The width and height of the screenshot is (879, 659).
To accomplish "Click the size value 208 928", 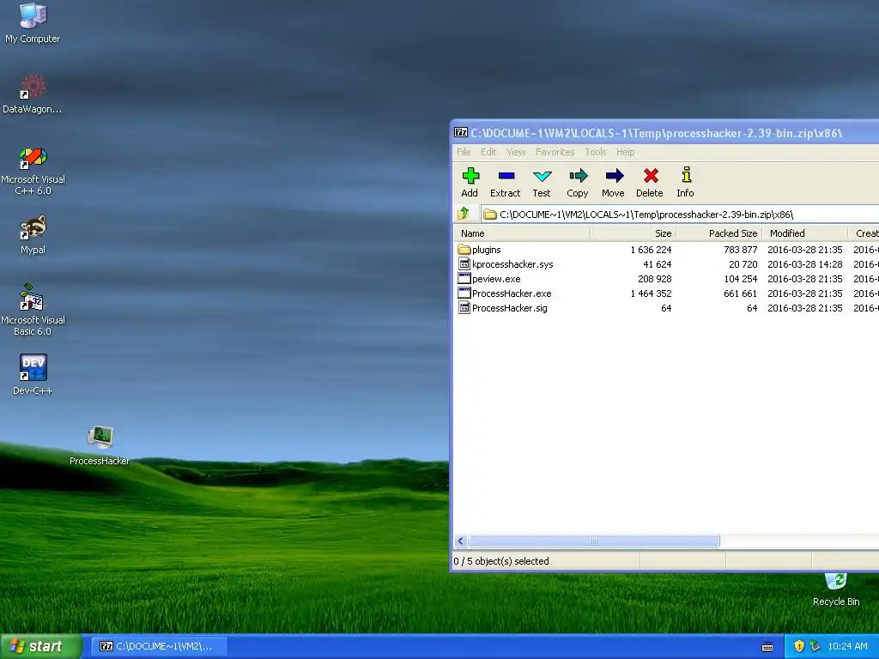I will click(x=655, y=279).
